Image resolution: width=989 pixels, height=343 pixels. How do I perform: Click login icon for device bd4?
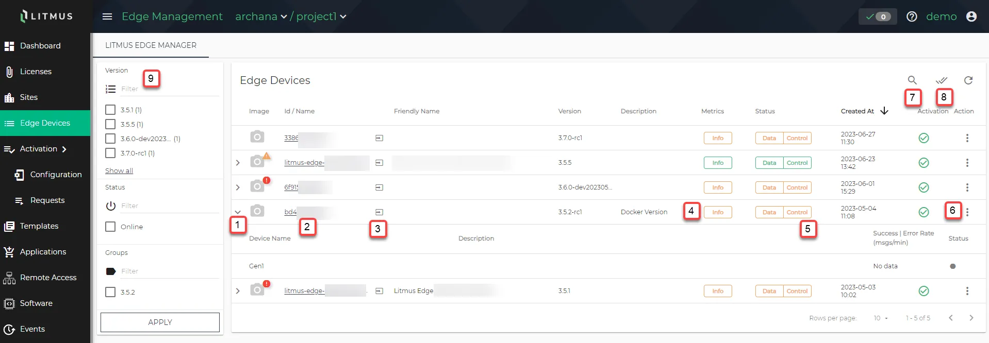[379, 212]
